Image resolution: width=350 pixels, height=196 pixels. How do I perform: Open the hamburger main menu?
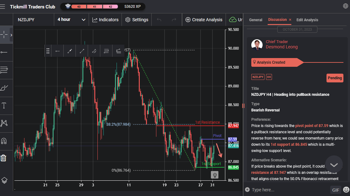pos(3,7)
